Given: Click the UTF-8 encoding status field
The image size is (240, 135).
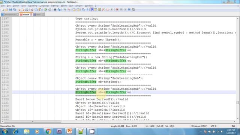Looking at the screenshot, I should (213, 126).
